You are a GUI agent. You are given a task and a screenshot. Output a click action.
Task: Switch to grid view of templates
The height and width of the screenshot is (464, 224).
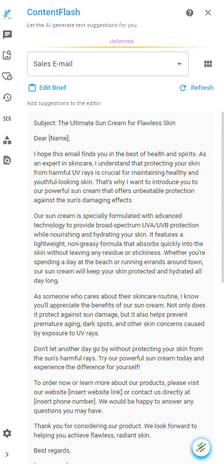pos(208,64)
